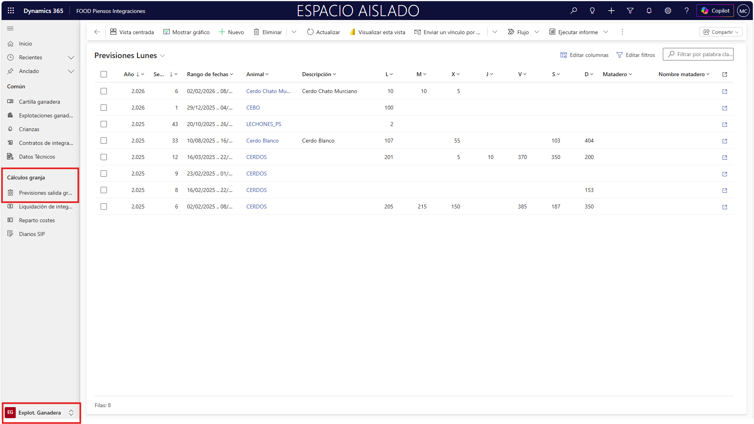Collapse the sidebar with the hamburger icon

tap(10, 29)
